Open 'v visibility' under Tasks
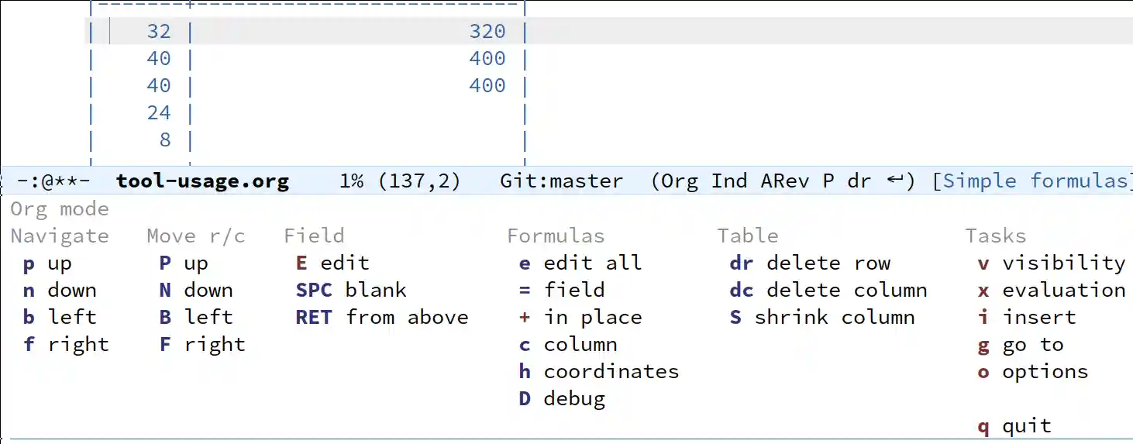Viewport: 1133px width, 444px height. click(x=1052, y=263)
